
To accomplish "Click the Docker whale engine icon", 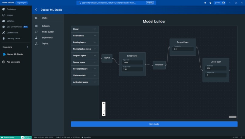I will click(2, 137).
